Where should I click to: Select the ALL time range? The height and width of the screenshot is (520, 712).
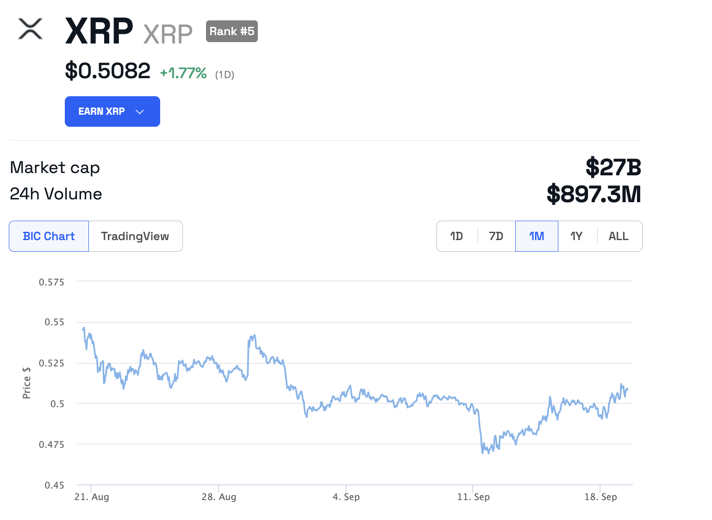(x=618, y=236)
